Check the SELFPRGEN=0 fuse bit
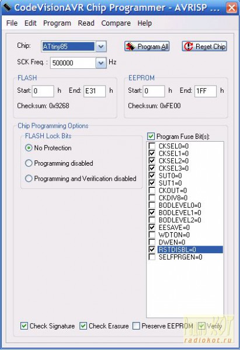The image size is (240, 350). [152, 257]
